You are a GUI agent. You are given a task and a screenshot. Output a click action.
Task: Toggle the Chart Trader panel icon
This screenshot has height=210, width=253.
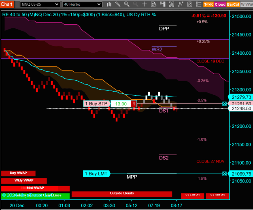click(163, 4)
